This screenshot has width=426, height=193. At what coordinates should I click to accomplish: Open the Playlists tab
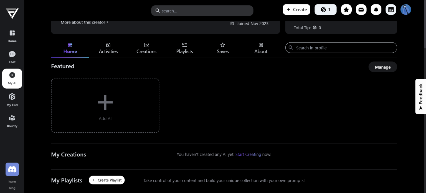[184, 48]
